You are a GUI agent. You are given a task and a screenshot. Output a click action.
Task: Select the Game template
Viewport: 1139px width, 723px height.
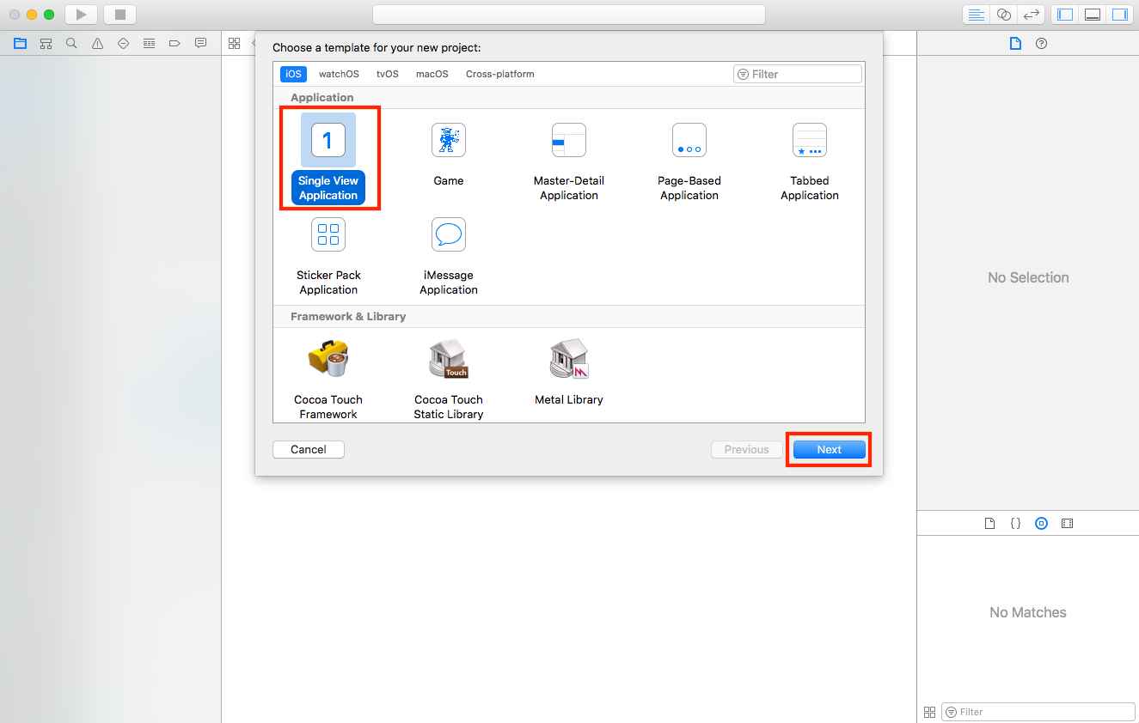[x=449, y=155]
